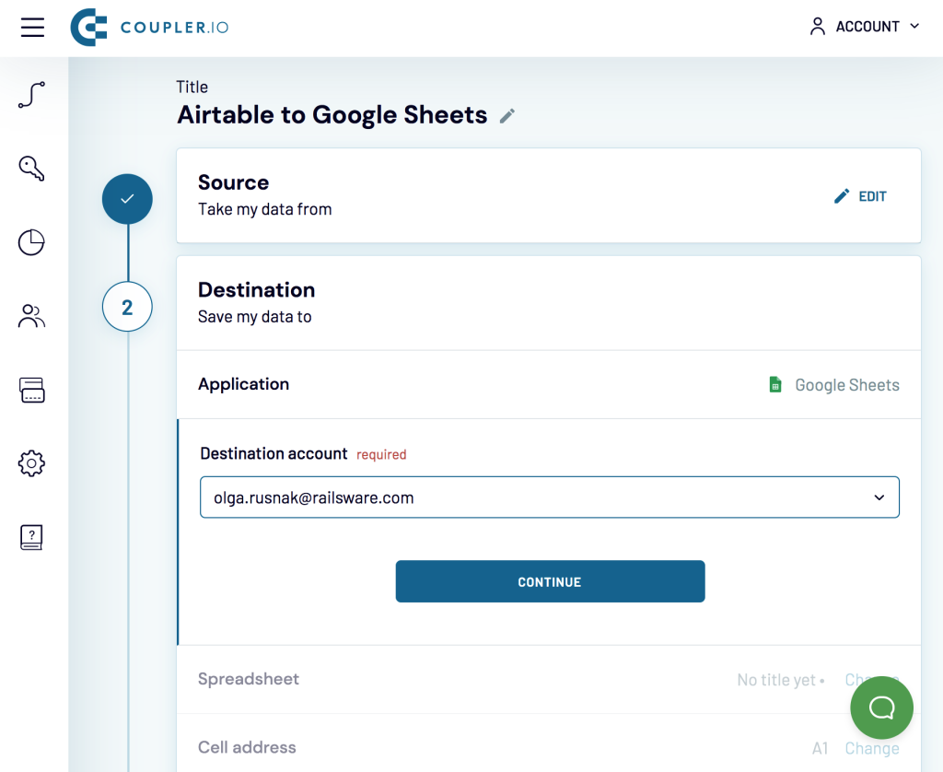Screen dimensions: 943x772
Task: Click the CONTINUE button
Action: [551, 581]
